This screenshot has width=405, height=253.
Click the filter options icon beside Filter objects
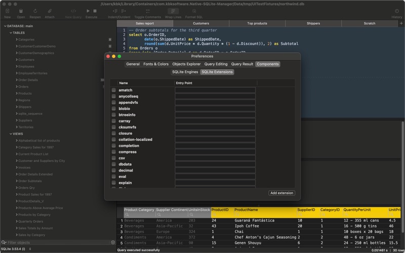point(113,242)
